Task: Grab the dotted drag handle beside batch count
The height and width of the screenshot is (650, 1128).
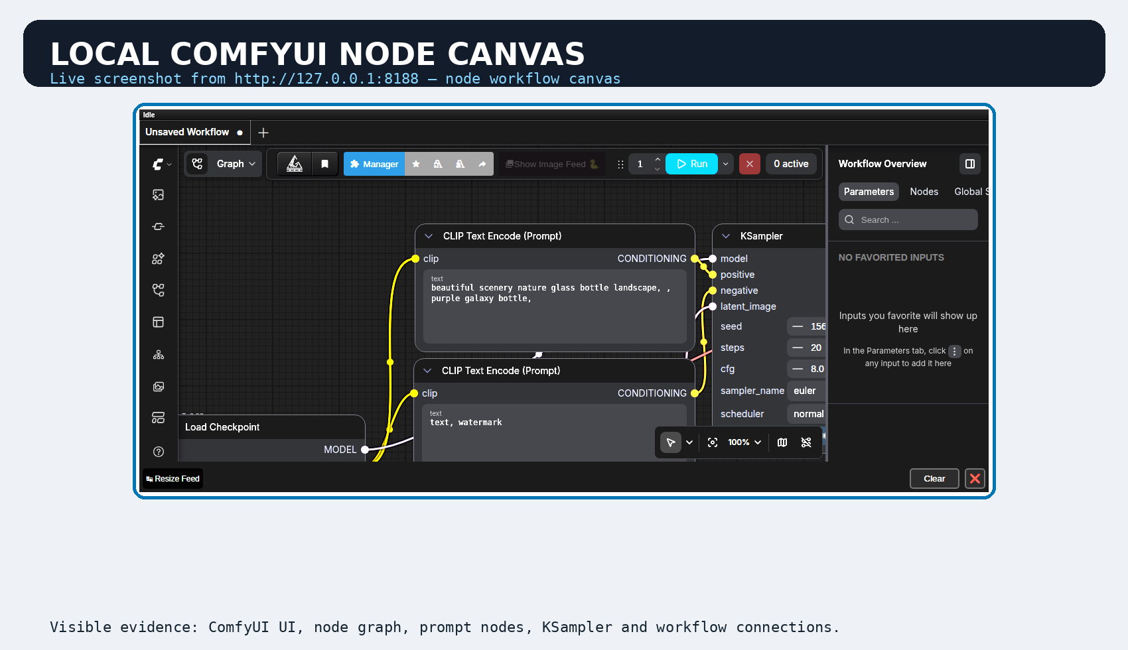Action: [x=620, y=164]
